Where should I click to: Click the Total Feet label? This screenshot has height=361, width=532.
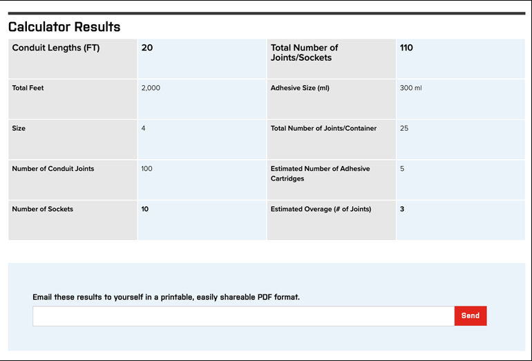pos(28,88)
